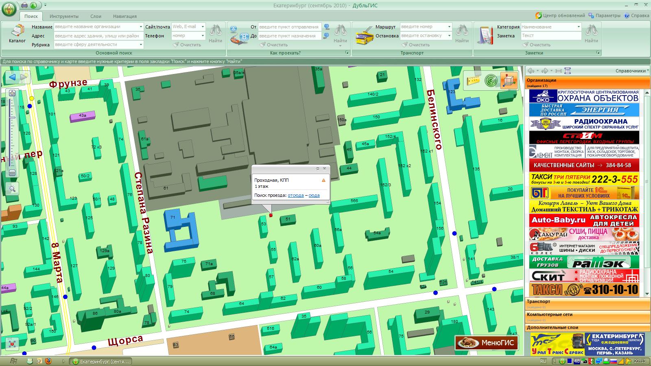Toggle the 3D cube view button
This screenshot has height=366, width=651.
tap(509, 81)
